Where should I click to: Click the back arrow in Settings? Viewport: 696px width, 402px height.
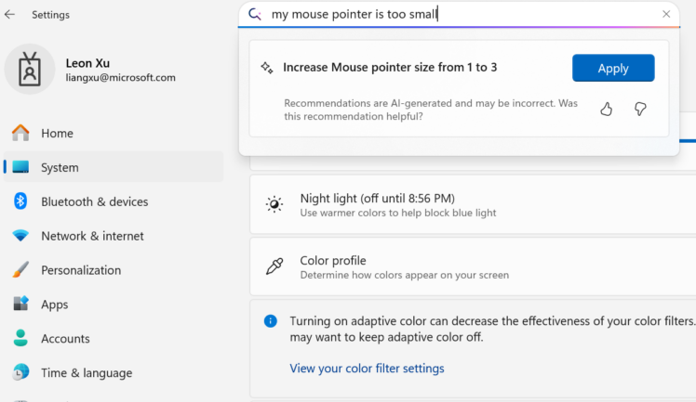(10, 15)
